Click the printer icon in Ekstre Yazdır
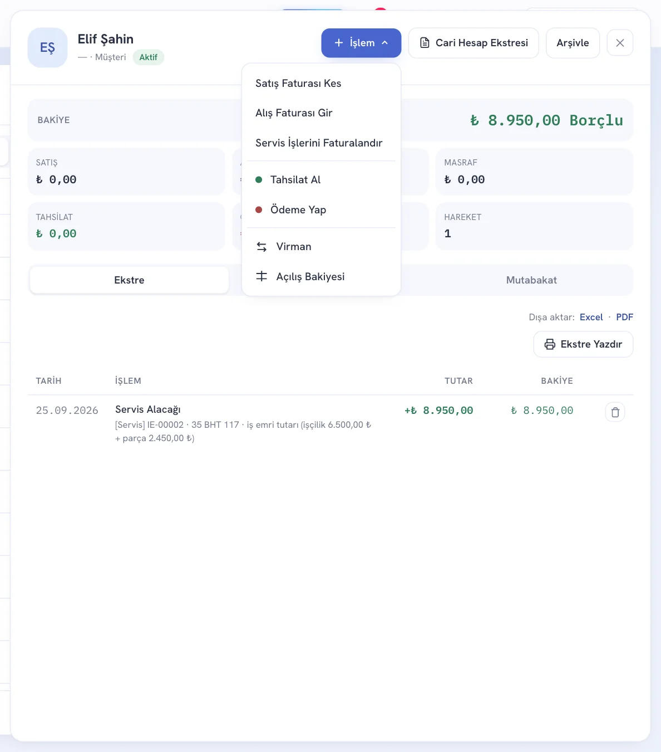This screenshot has width=661, height=752. [x=550, y=344]
